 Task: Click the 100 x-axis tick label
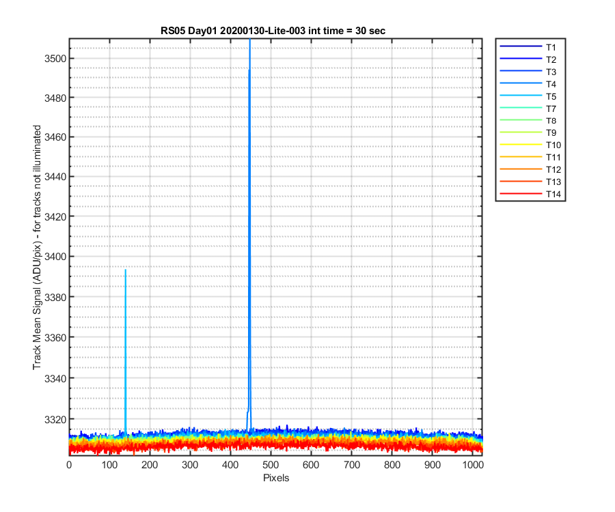coord(109,465)
